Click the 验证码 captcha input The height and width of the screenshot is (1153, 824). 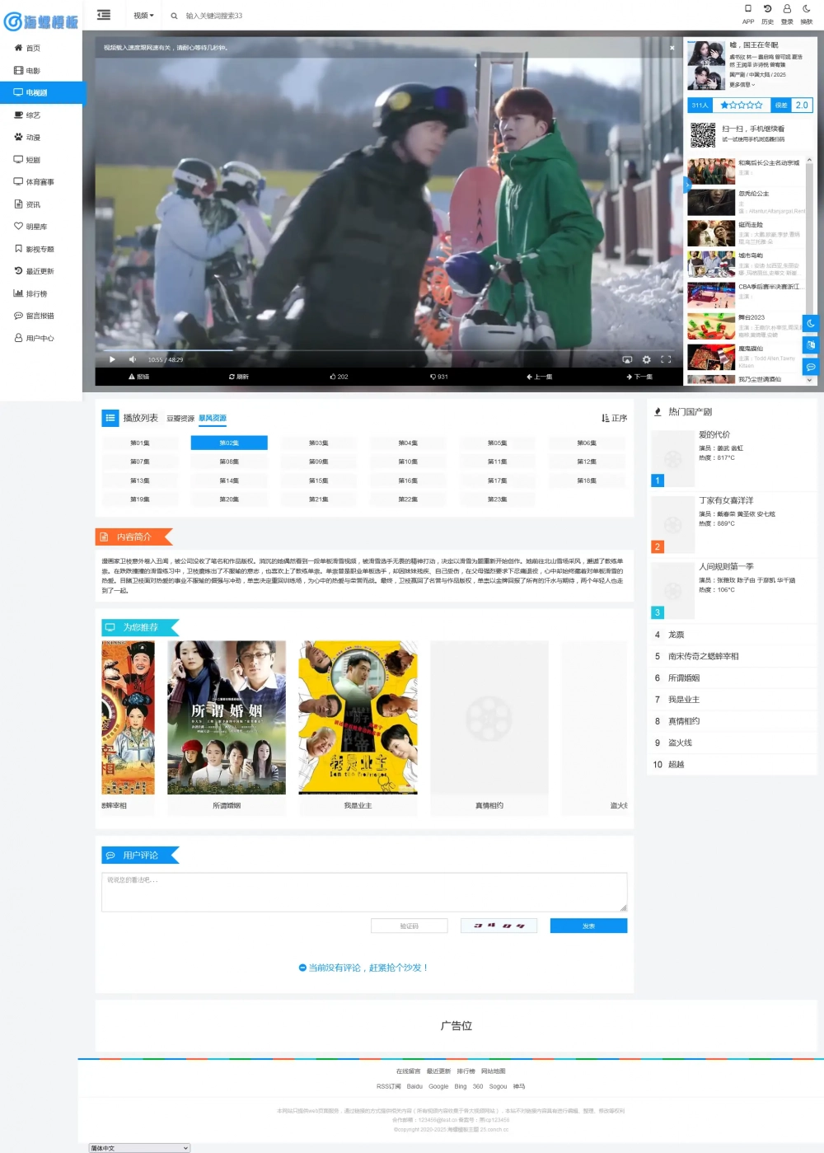[x=410, y=926]
